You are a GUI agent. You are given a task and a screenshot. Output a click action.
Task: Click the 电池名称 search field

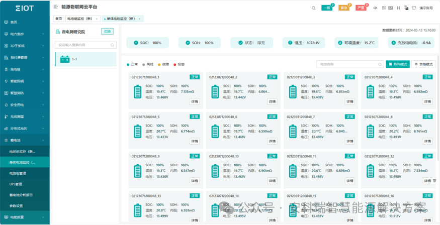click(350, 64)
